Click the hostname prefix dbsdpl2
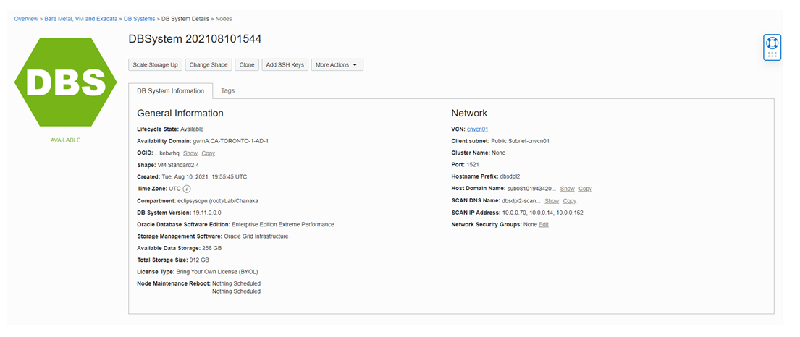Image resolution: width=800 pixels, height=337 pixels. coord(510,177)
